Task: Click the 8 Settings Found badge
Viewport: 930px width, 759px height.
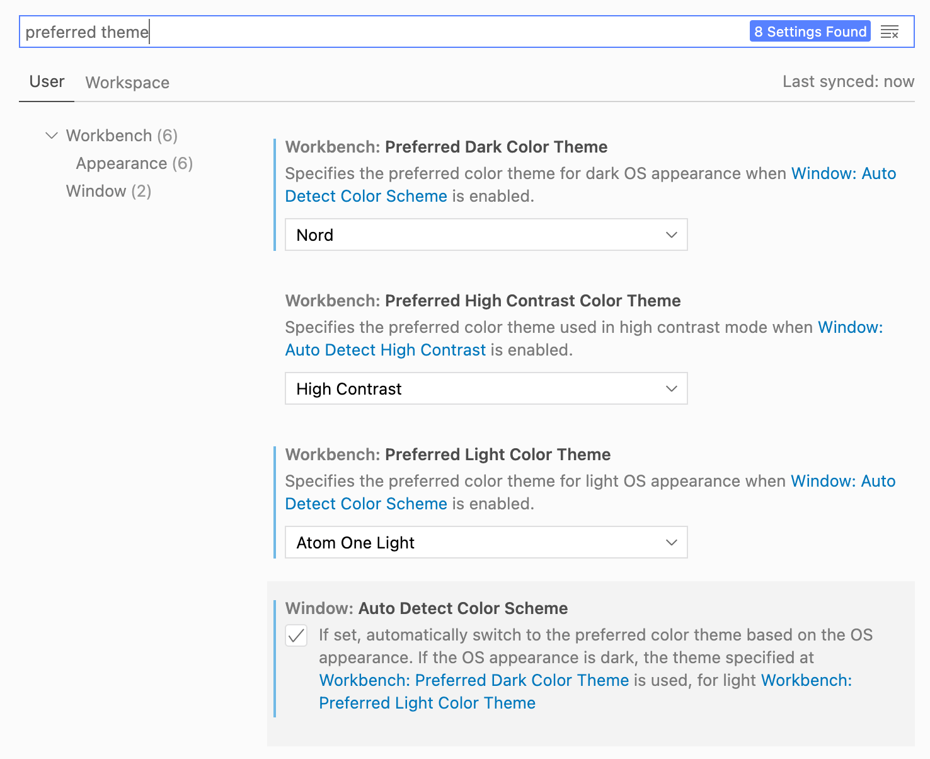Action: coord(810,32)
